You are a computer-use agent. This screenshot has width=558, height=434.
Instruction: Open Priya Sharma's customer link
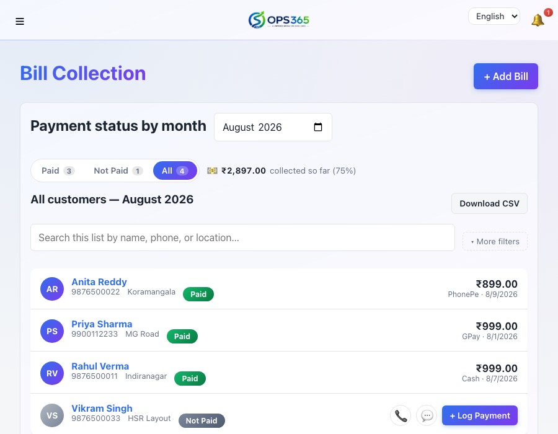pyautogui.click(x=102, y=324)
